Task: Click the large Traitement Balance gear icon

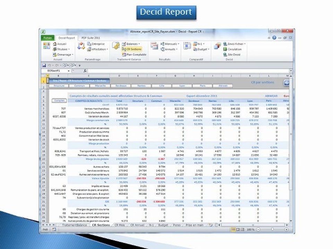Action: click(x=116, y=46)
